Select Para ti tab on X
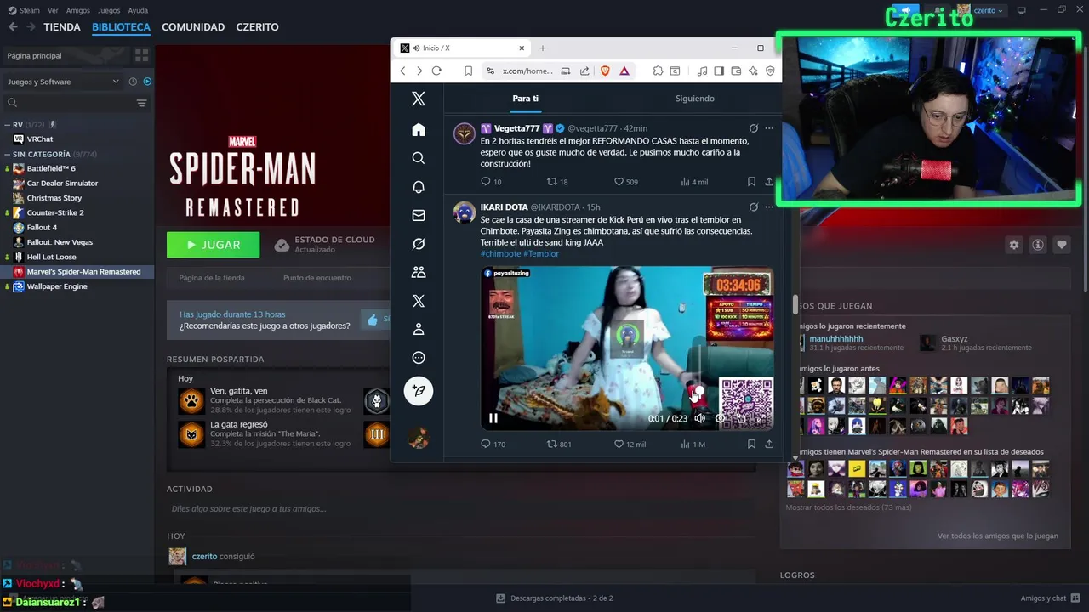Screen dimensions: 1089x612 [x=525, y=99]
